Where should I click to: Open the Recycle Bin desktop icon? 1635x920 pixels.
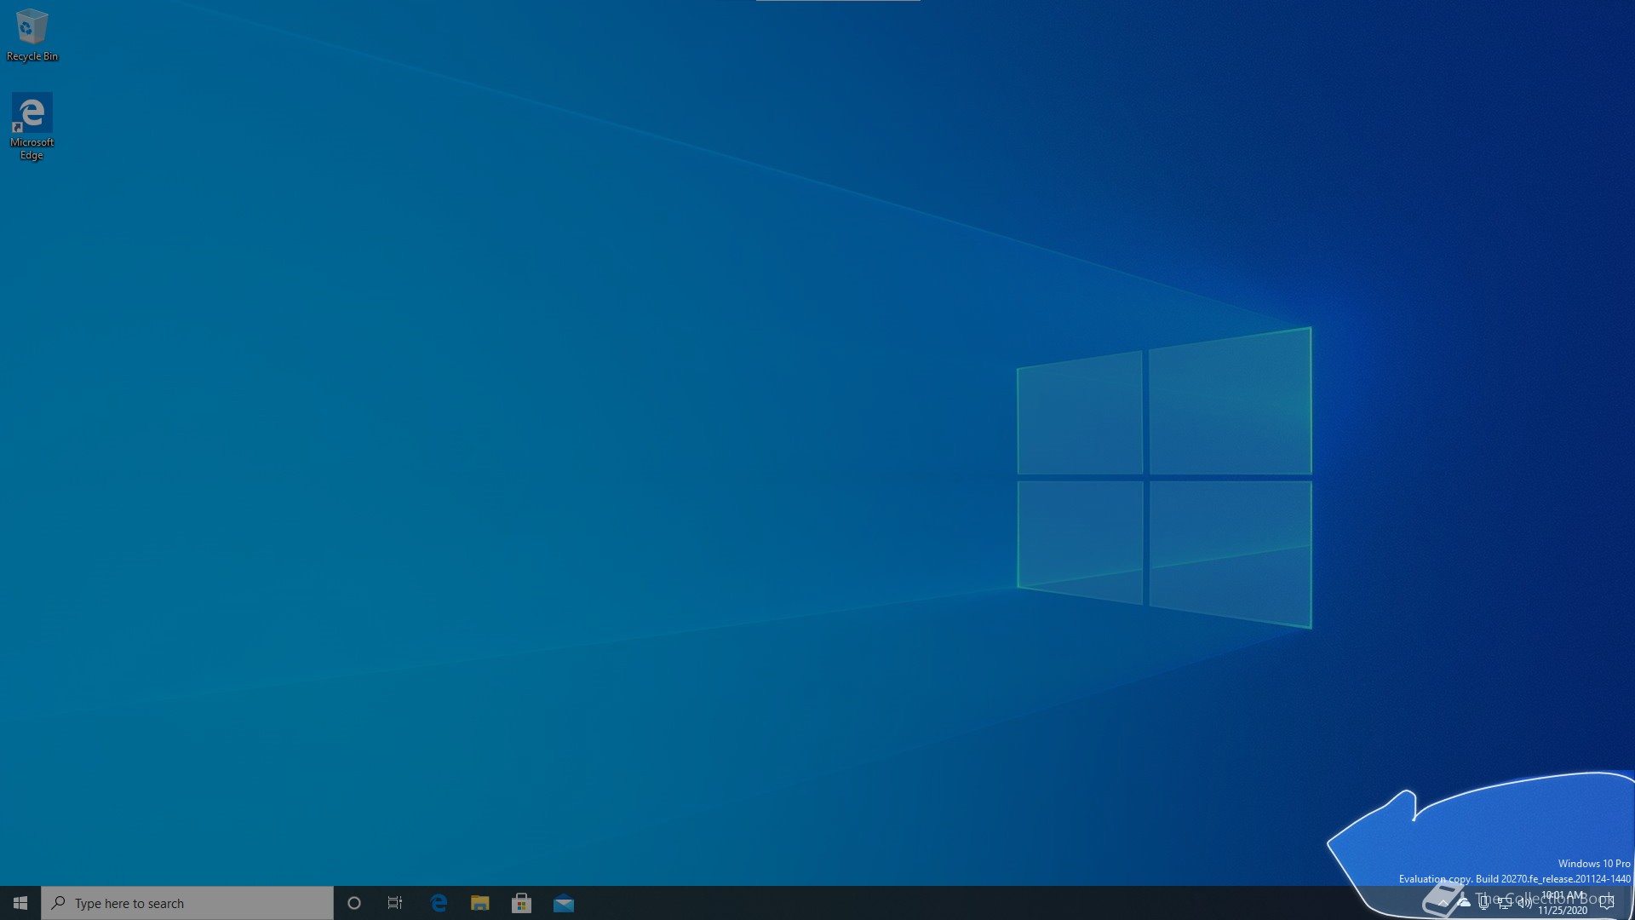click(32, 35)
